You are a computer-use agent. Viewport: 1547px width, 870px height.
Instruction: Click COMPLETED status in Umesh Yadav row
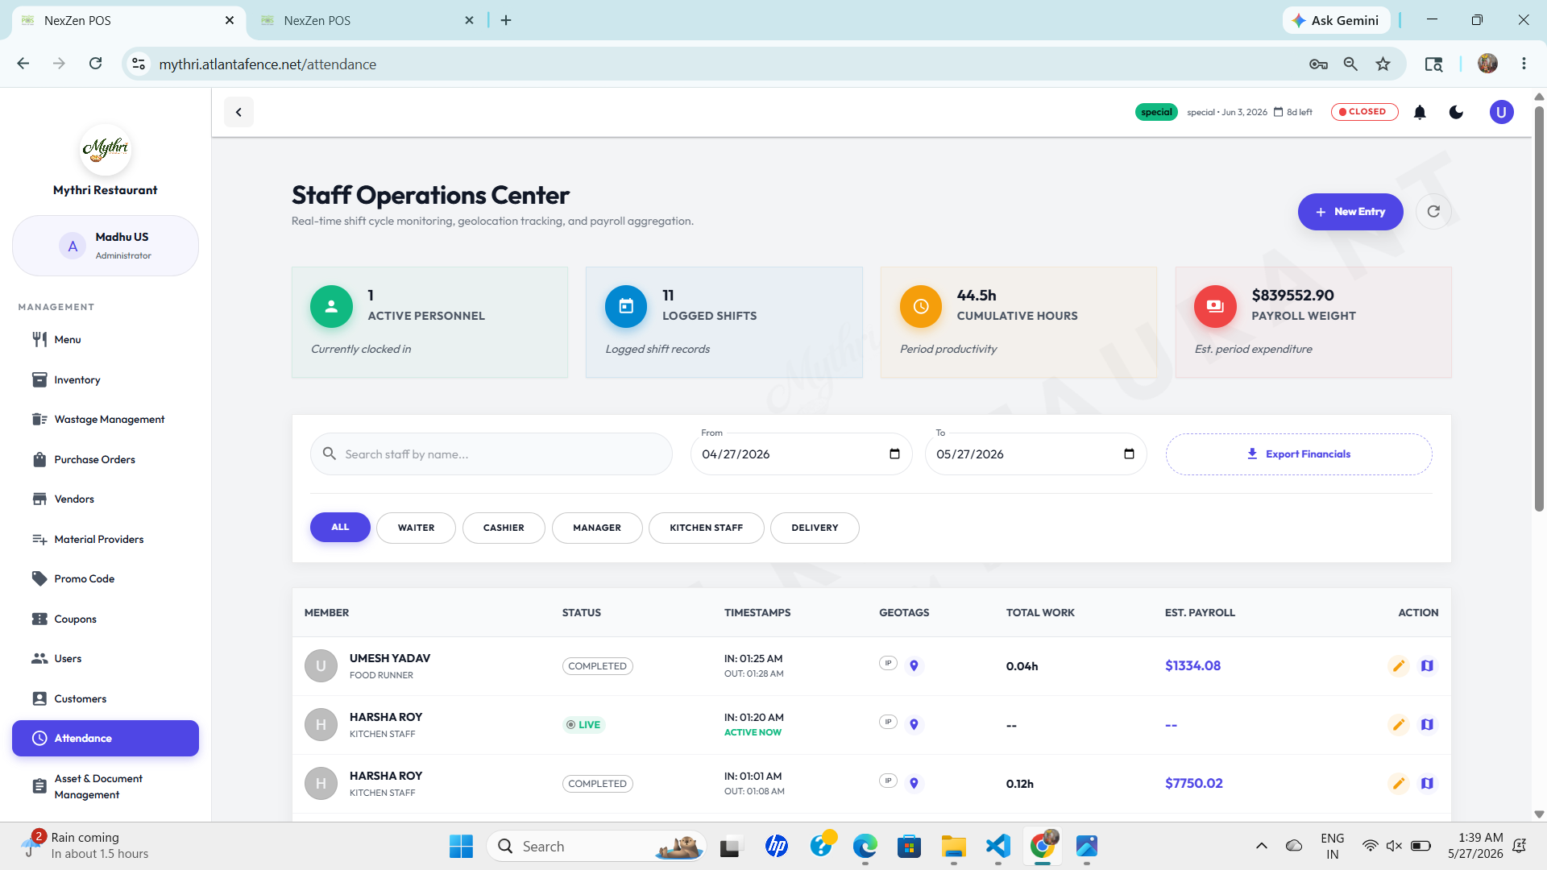pos(597,666)
